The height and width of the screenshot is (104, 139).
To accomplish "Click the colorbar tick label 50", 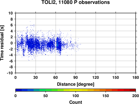I will click(46, 96).
